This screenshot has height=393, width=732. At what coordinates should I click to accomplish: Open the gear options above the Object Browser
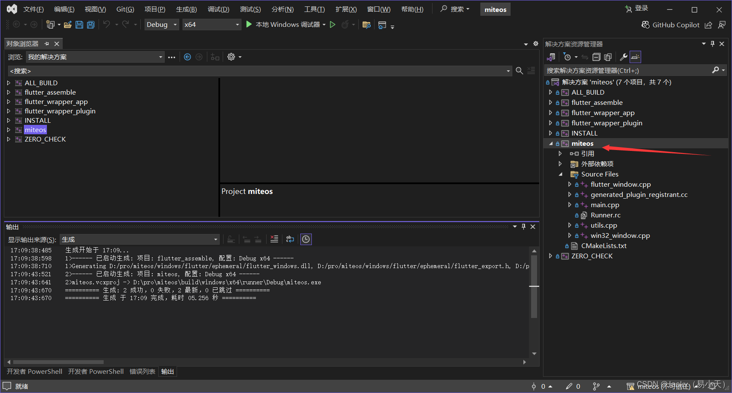pos(536,43)
